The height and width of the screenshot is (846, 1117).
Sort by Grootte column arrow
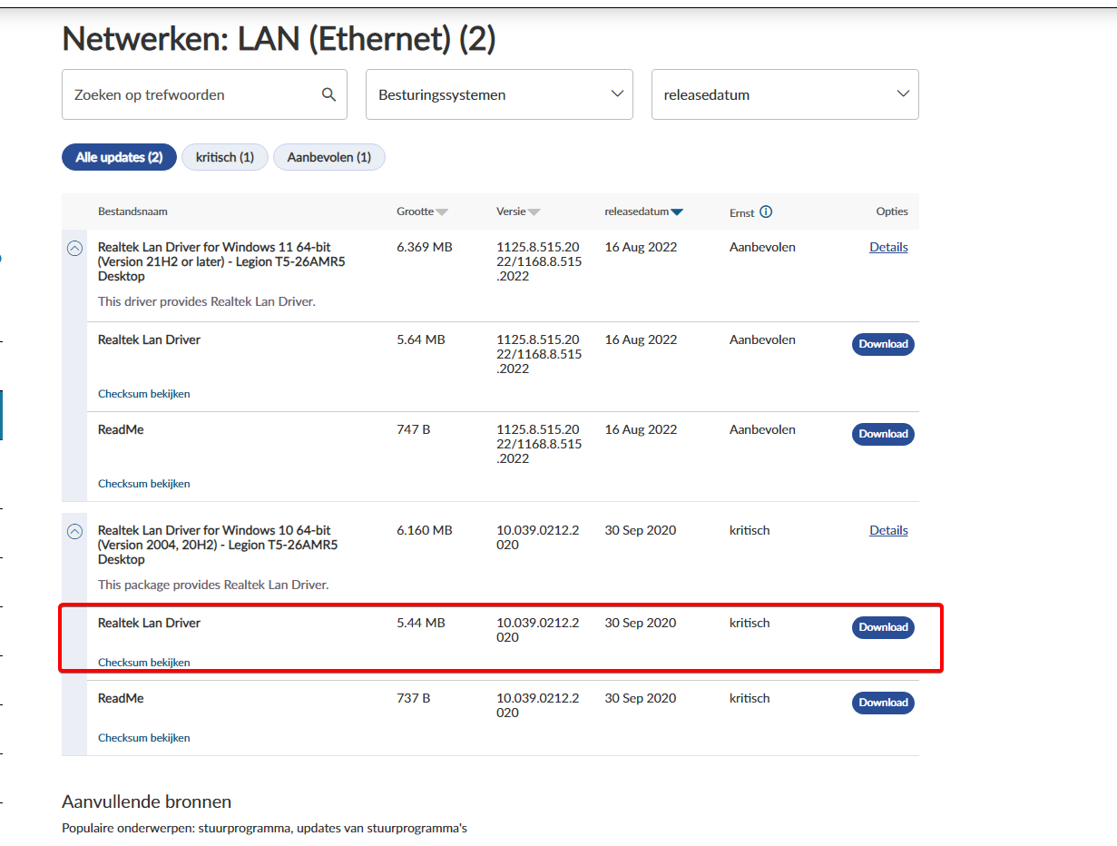[x=442, y=212]
